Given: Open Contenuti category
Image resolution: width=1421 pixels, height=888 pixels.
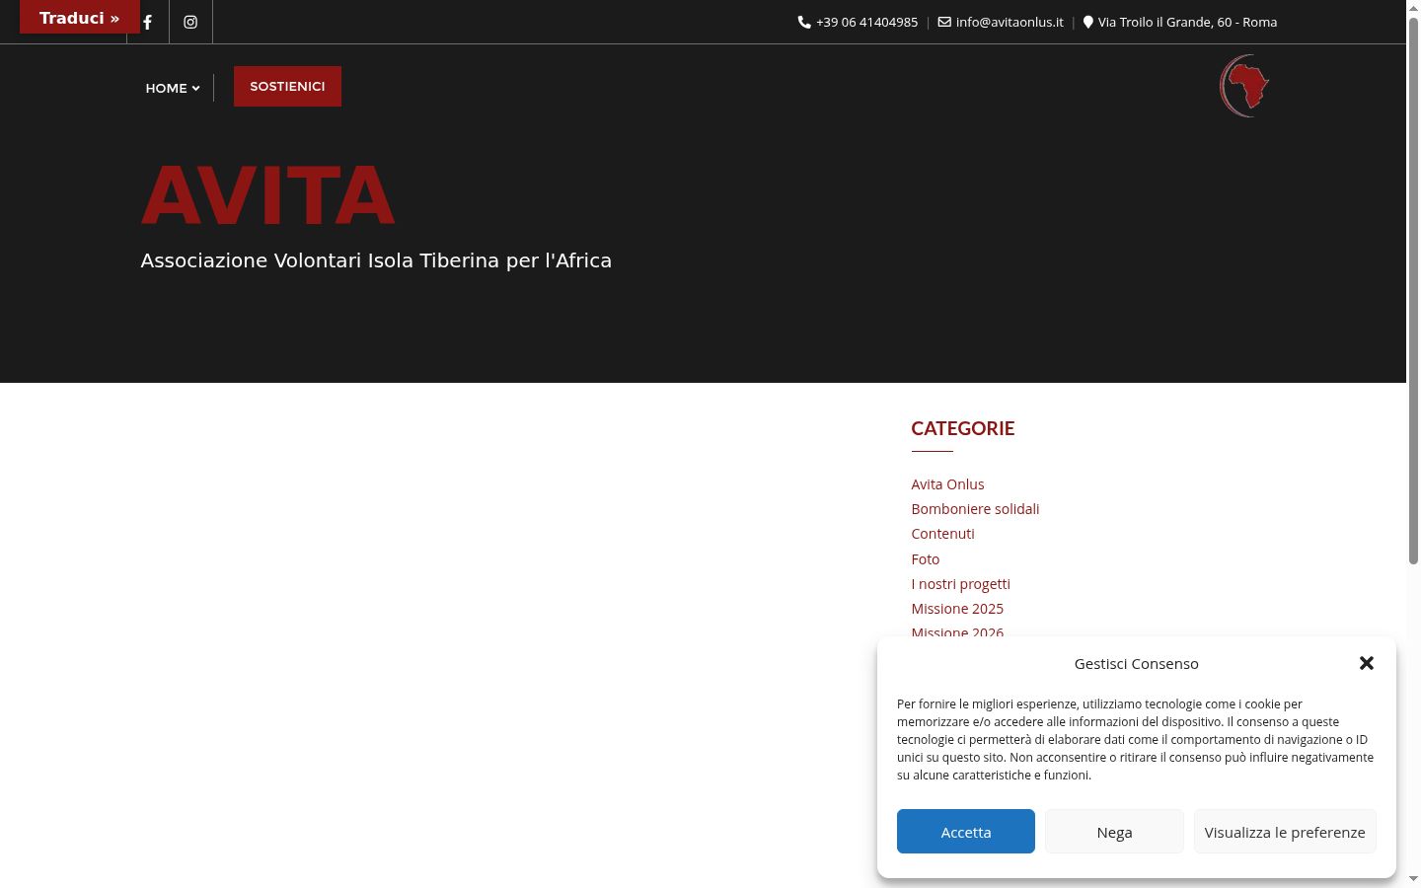Looking at the screenshot, I should click(942, 534).
